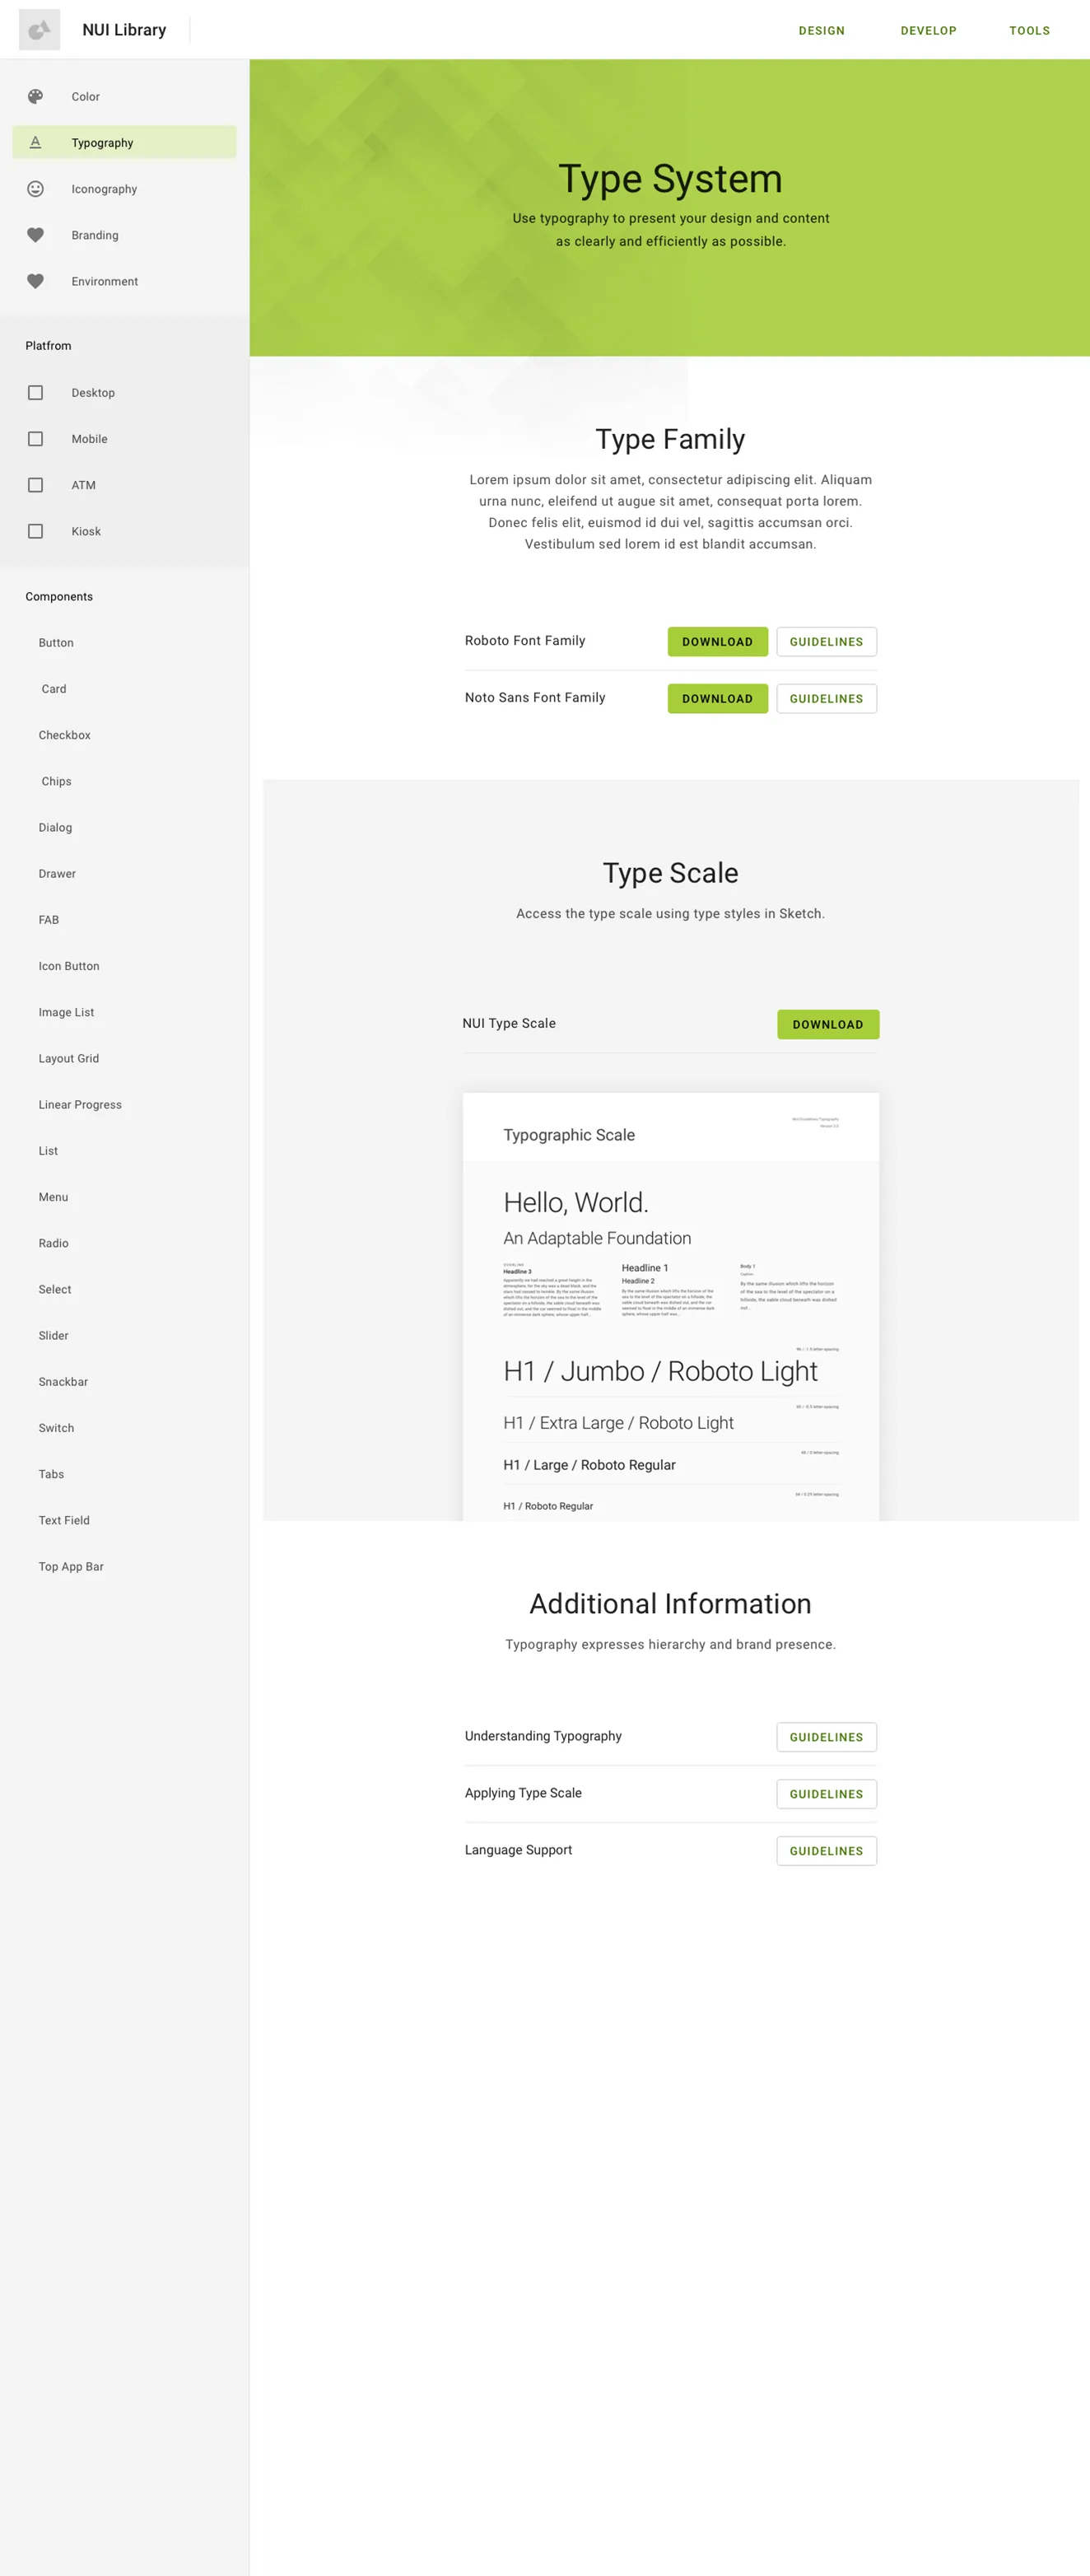This screenshot has height=2576, width=1090.
Task: Enable the Desktop platform checkbox
Action: pyautogui.click(x=35, y=393)
